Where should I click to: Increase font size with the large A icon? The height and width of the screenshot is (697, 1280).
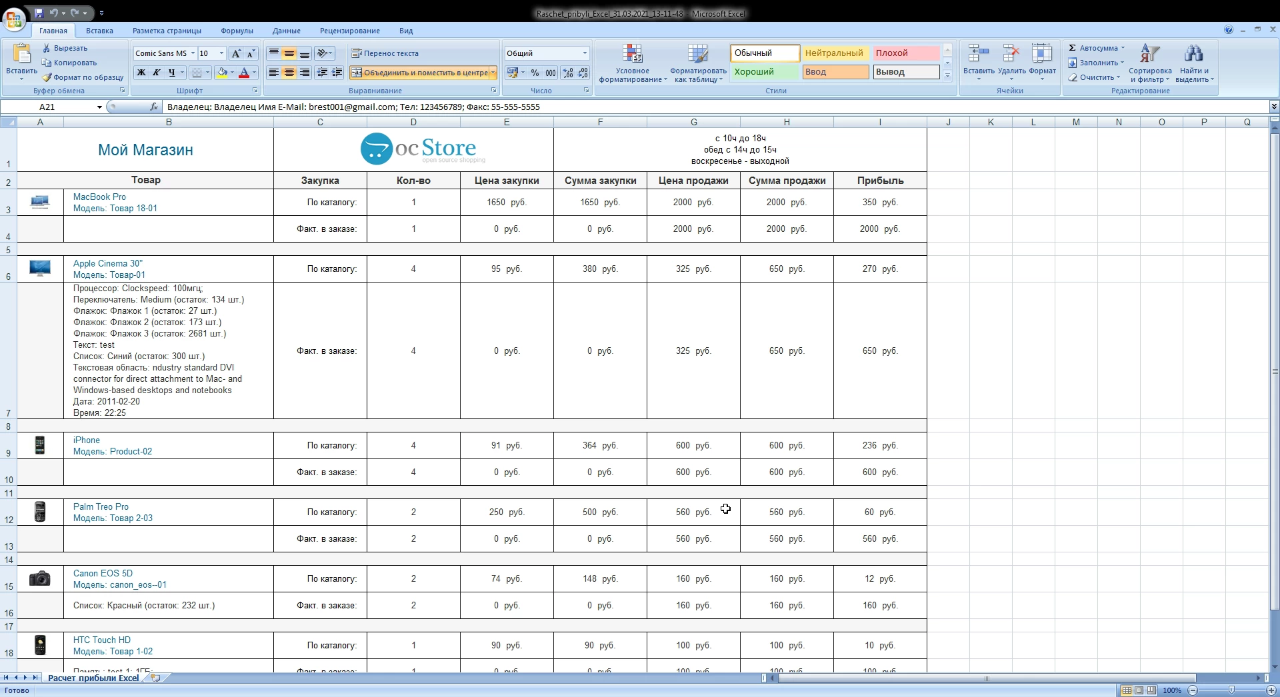pos(236,53)
